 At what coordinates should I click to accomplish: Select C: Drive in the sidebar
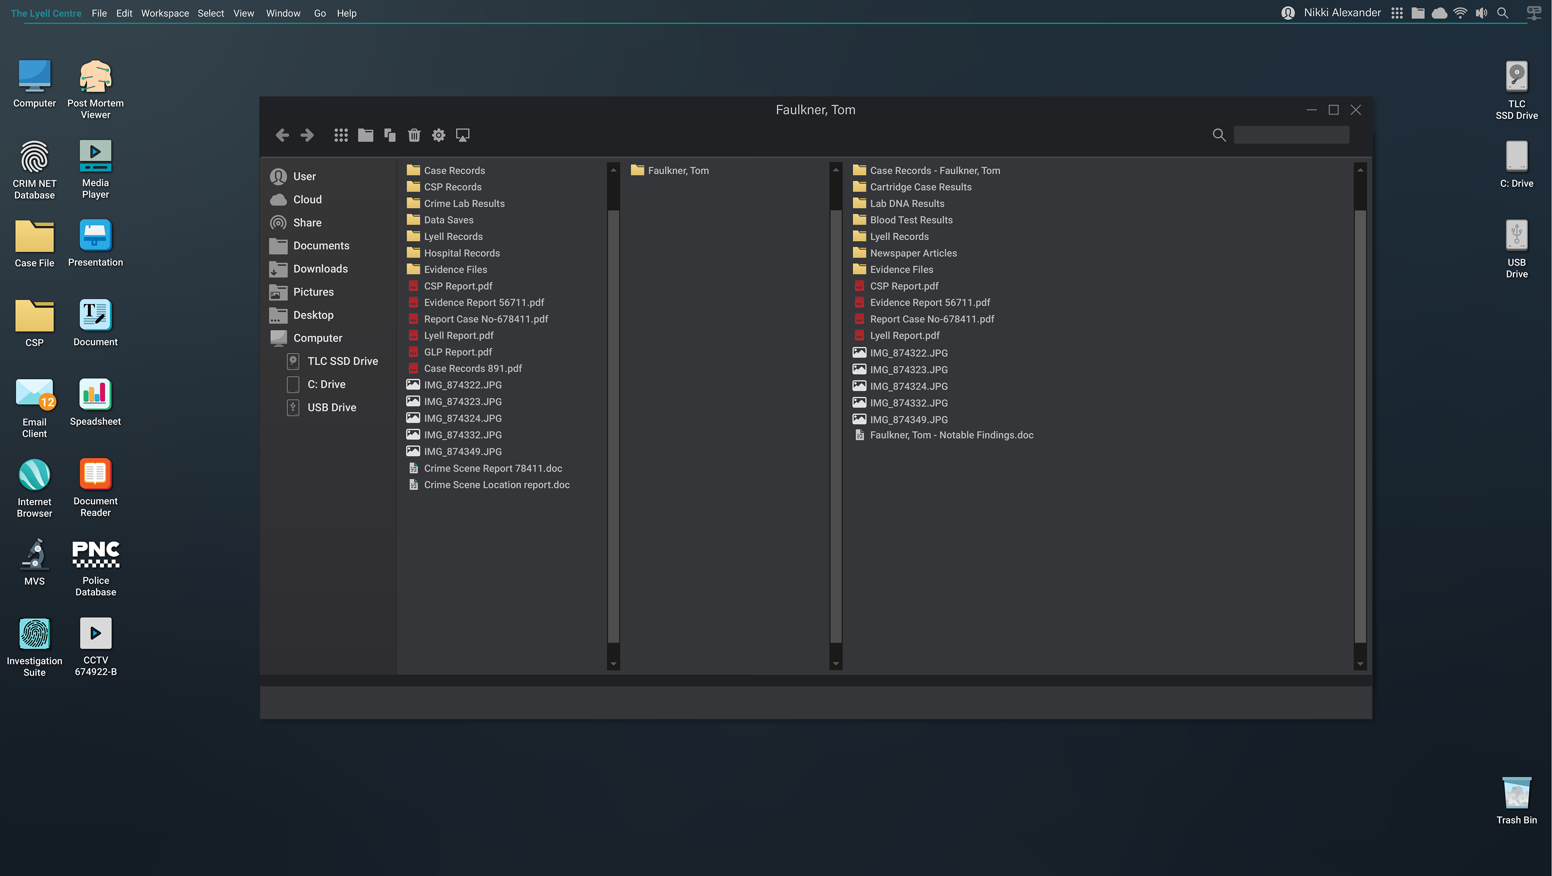point(316,384)
